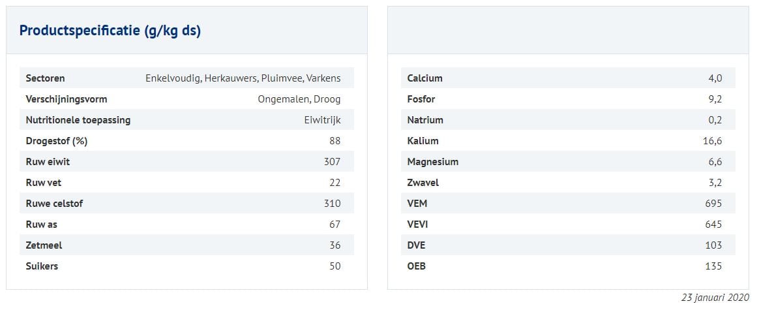The width and height of the screenshot is (759, 310).
Task: Click the Zetmeel row label
Action: 44,245
